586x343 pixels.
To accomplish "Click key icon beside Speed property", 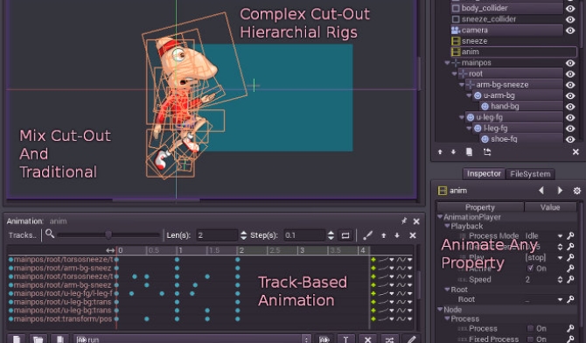I will click(570, 279).
